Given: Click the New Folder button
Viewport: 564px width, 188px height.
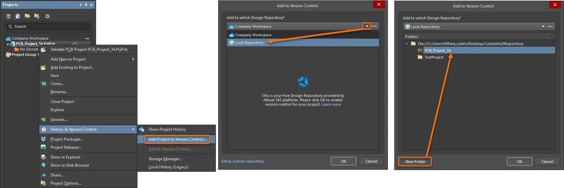Looking at the screenshot, I should coord(415,162).
